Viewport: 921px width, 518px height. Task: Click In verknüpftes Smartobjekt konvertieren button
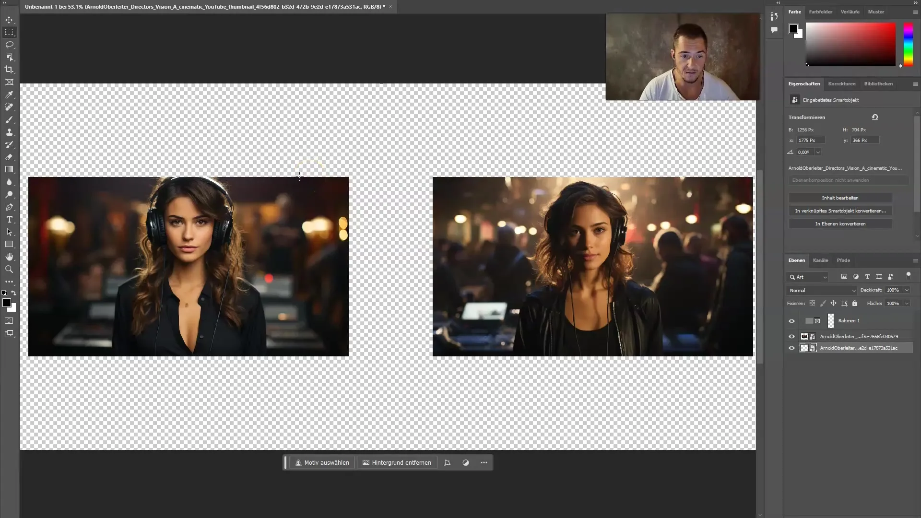click(x=840, y=211)
